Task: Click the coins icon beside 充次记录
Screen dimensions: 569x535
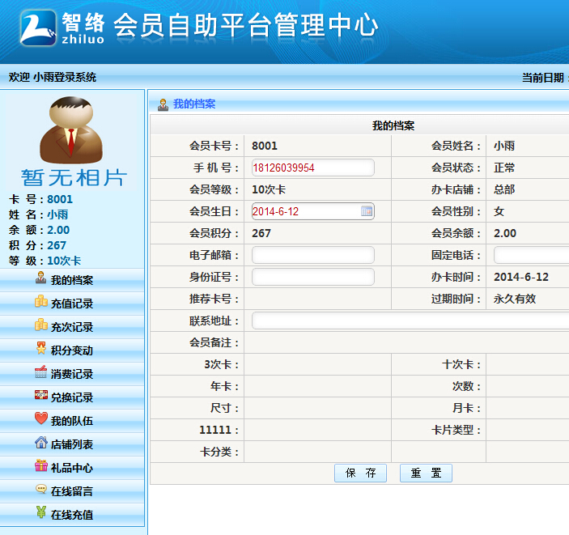Action: click(41, 325)
